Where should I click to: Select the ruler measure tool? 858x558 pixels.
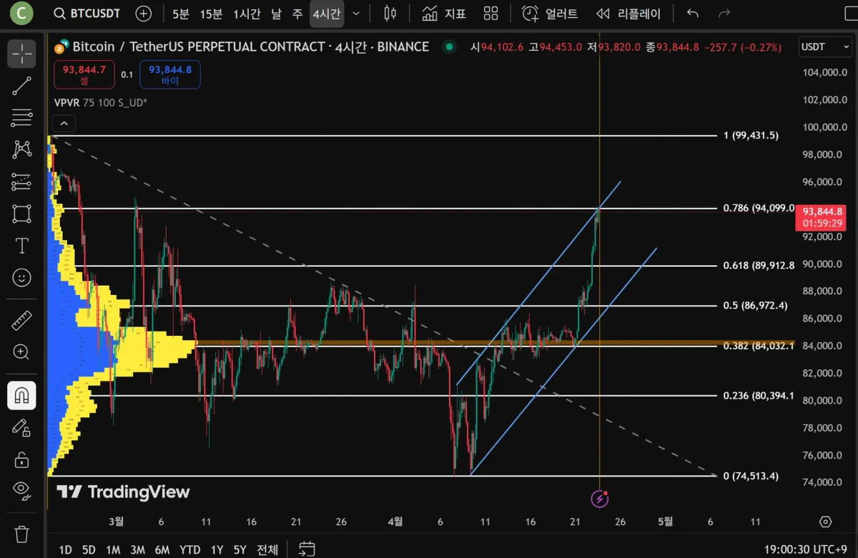click(21, 320)
